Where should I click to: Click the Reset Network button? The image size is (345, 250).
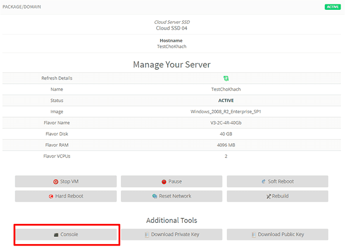[172, 196]
